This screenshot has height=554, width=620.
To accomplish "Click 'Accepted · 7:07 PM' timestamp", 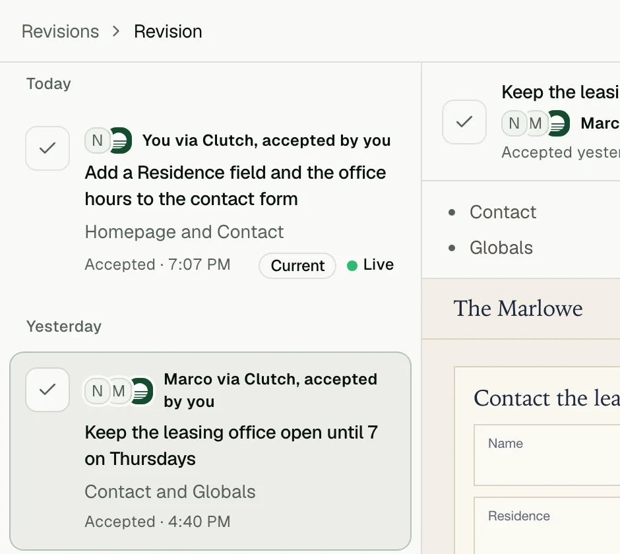I will tap(158, 264).
